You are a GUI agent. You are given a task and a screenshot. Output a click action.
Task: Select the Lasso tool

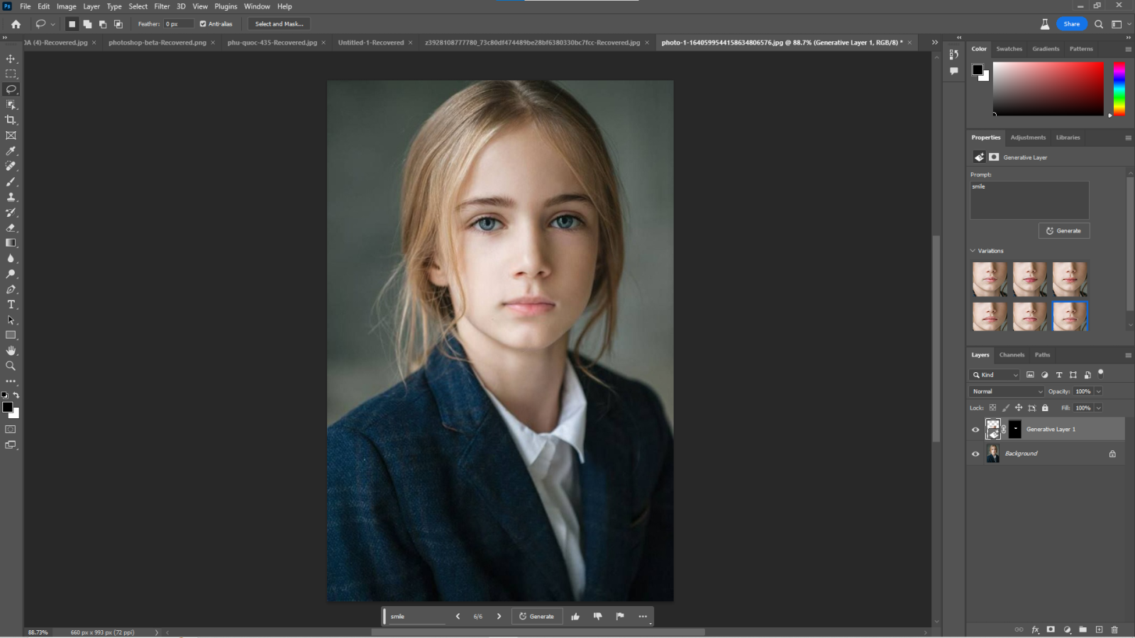[x=11, y=89]
